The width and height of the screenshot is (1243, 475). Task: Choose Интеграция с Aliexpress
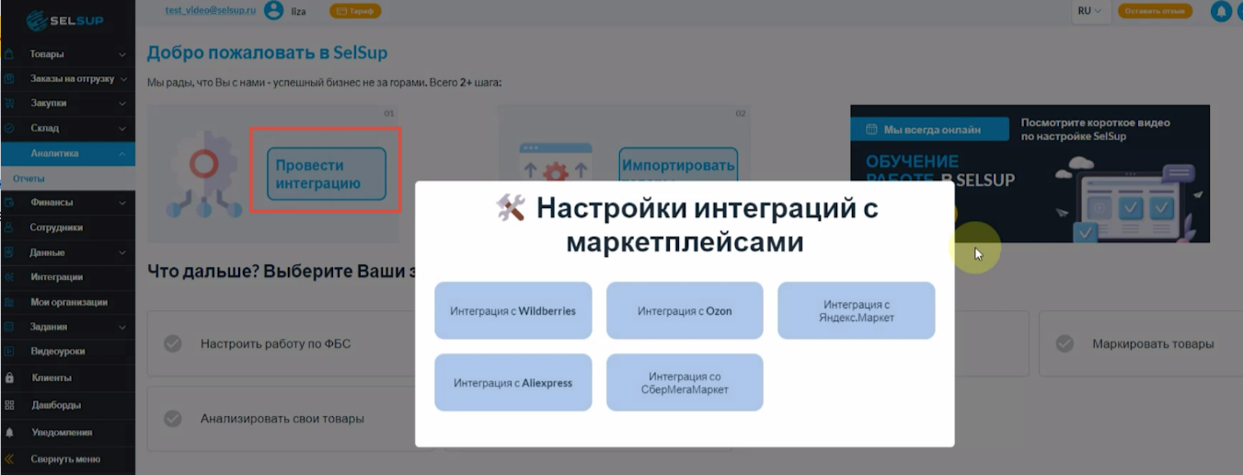coord(513,383)
